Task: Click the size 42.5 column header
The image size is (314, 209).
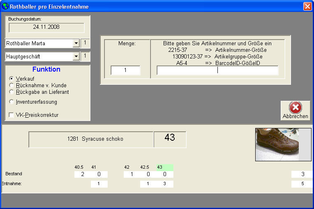Action: pyautogui.click(x=145, y=167)
